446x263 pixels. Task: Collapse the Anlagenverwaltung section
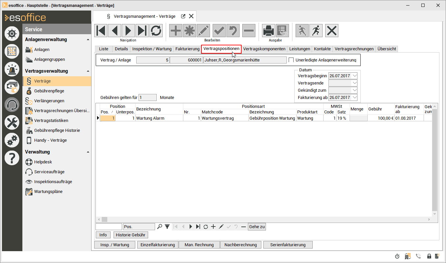[x=88, y=40]
